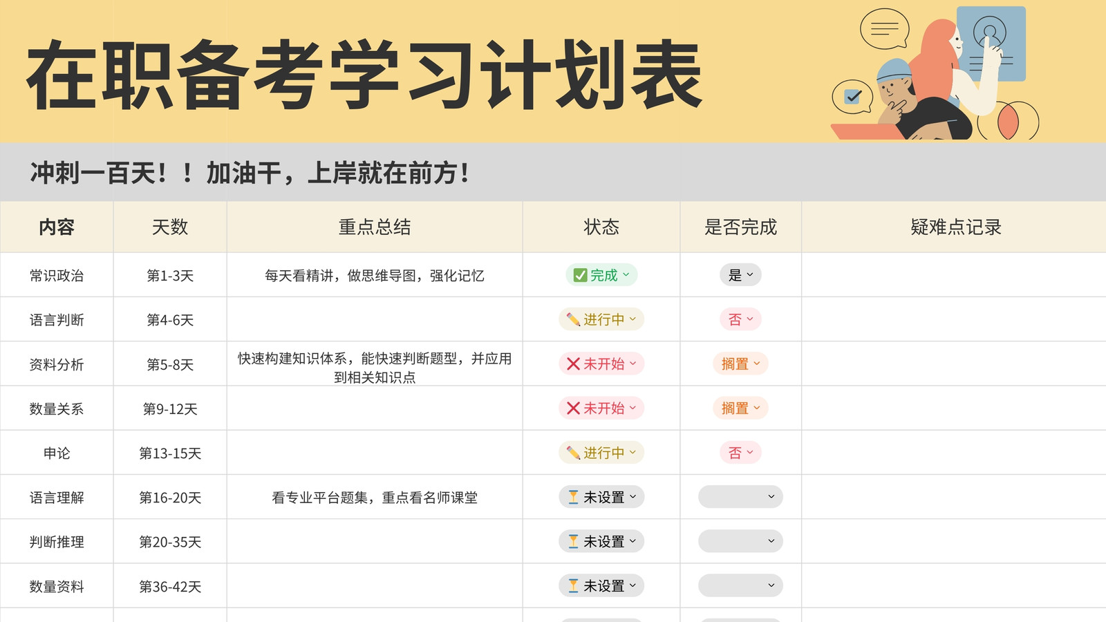
Task: Click the green checkmark icon in 完成 status
Action: coord(580,275)
